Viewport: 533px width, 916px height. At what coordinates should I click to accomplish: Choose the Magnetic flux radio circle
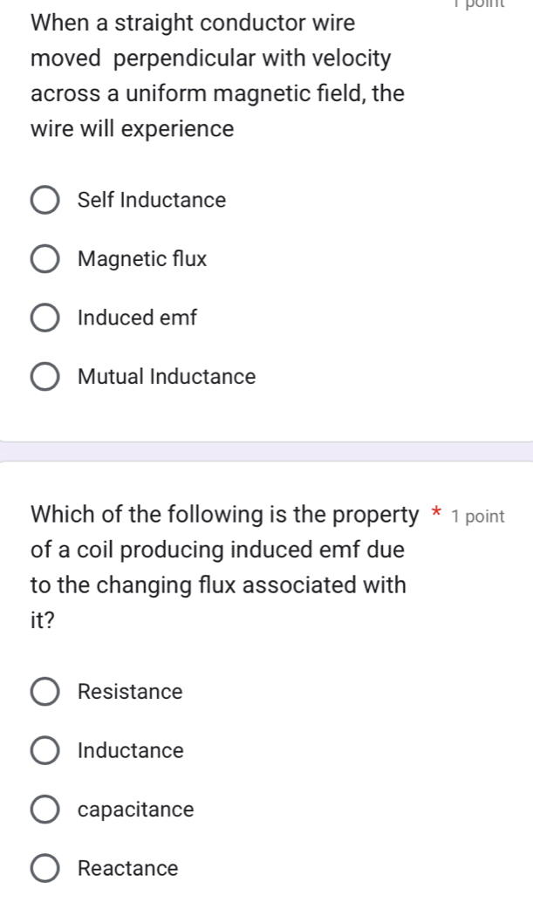coord(46,259)
